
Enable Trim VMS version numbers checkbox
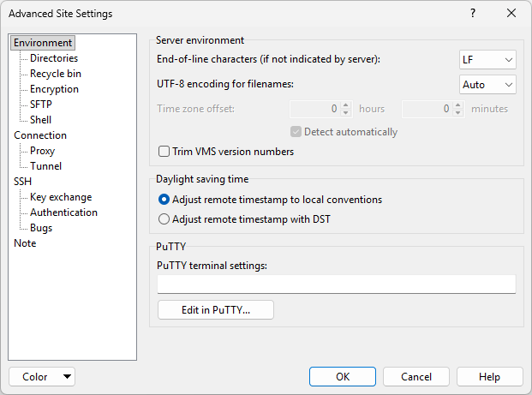(164, 152)
